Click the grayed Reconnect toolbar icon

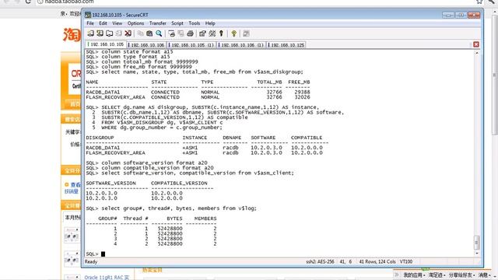[x=119, y=33]
